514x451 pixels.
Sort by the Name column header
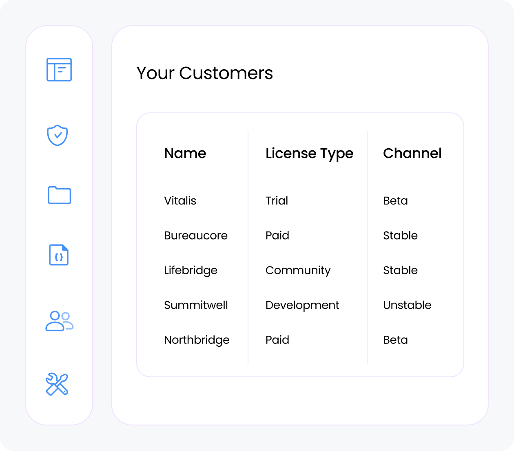[185, 154]
